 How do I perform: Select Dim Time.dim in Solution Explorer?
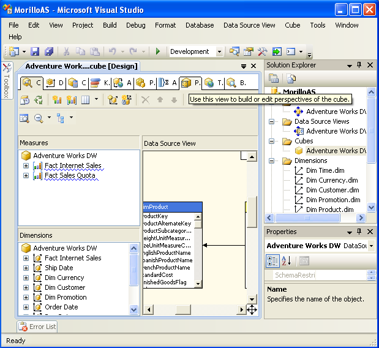[325, 170]
